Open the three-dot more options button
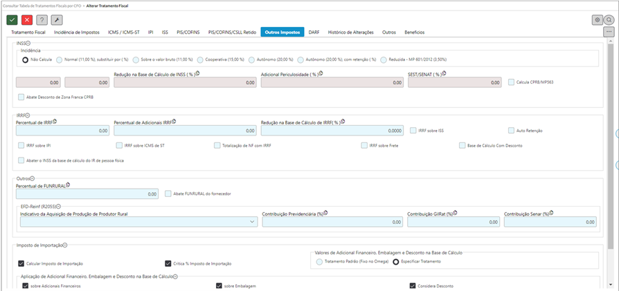The height and width of the screenshot is (291, 619). click(609, 32)
